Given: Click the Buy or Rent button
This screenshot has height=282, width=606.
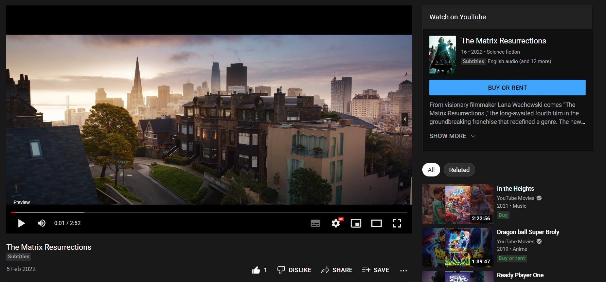Looking at the screenshot, I should [x=507, y=88].
